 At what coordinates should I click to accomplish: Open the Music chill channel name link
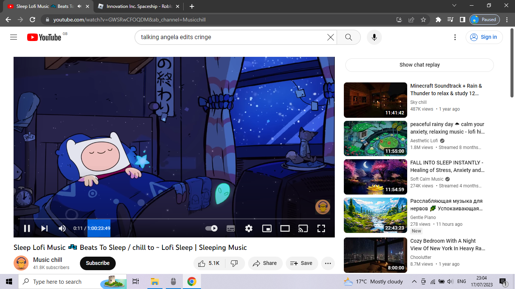pyautogui.click(x=48, y=260)
